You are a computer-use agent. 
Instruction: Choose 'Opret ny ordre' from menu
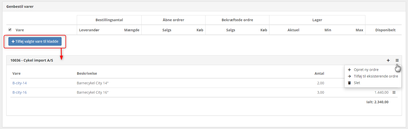tap(366, 70)
